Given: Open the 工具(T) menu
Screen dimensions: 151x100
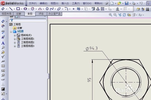Looking at the screenshot, I should 76,3.
